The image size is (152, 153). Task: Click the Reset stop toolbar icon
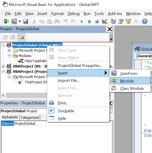tap(97, 22)
